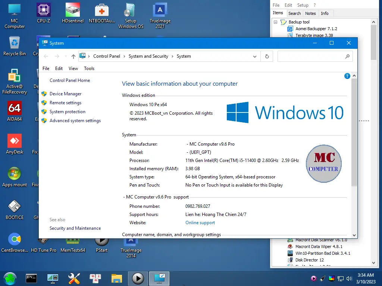Image resolution: width=382 pixels, height=286 pixels.
Task: Open the Recycle Bin
Action: (15, 46)
